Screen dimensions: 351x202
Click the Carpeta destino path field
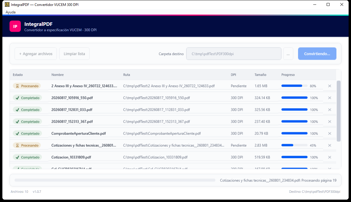coord(234,54)
